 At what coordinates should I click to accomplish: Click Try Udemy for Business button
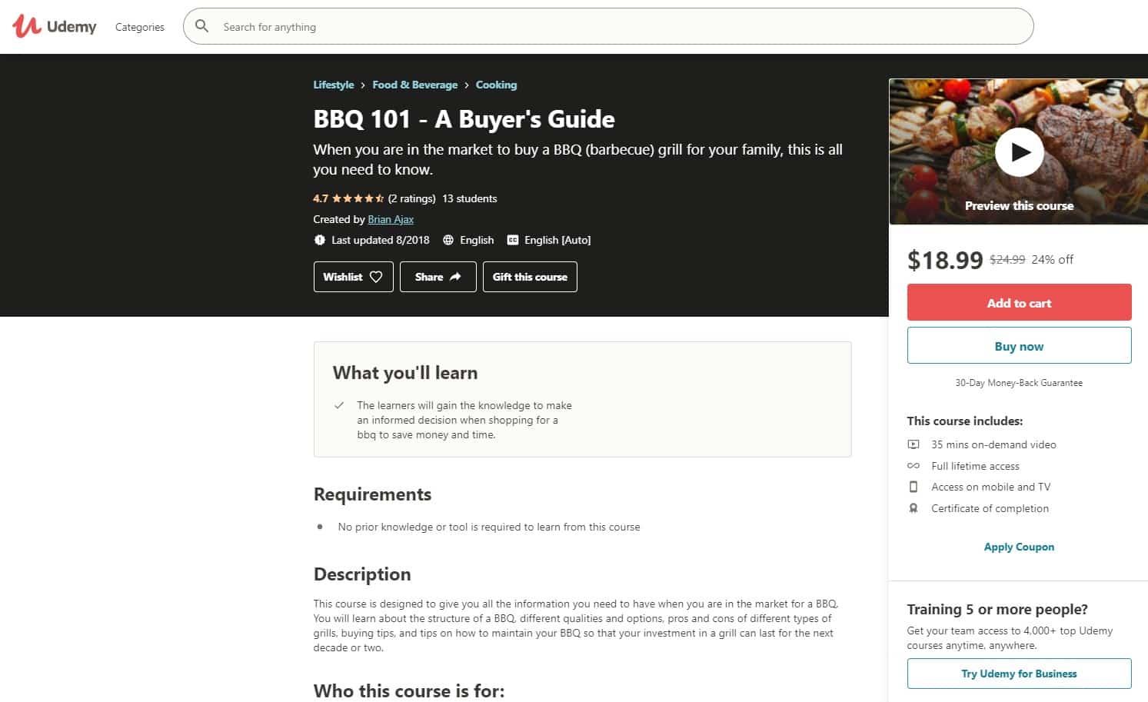[1019, 674]
